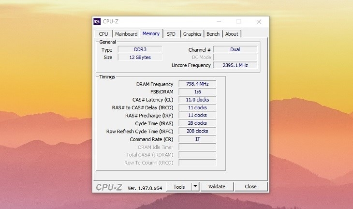Show the About tab
This screenshot has width=353, height=209.
click(232, 34)
